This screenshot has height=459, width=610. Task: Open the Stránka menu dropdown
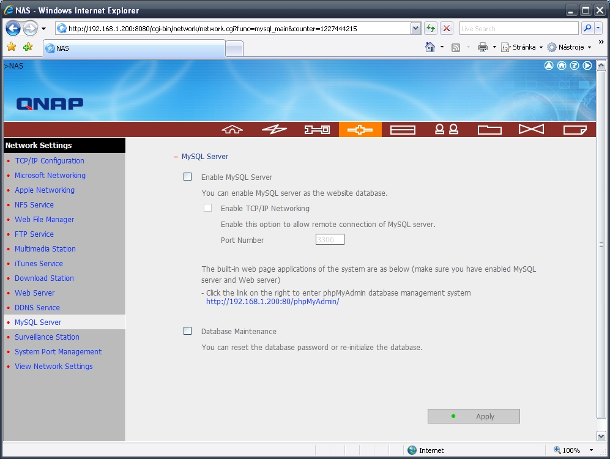(x=522, y=47)
